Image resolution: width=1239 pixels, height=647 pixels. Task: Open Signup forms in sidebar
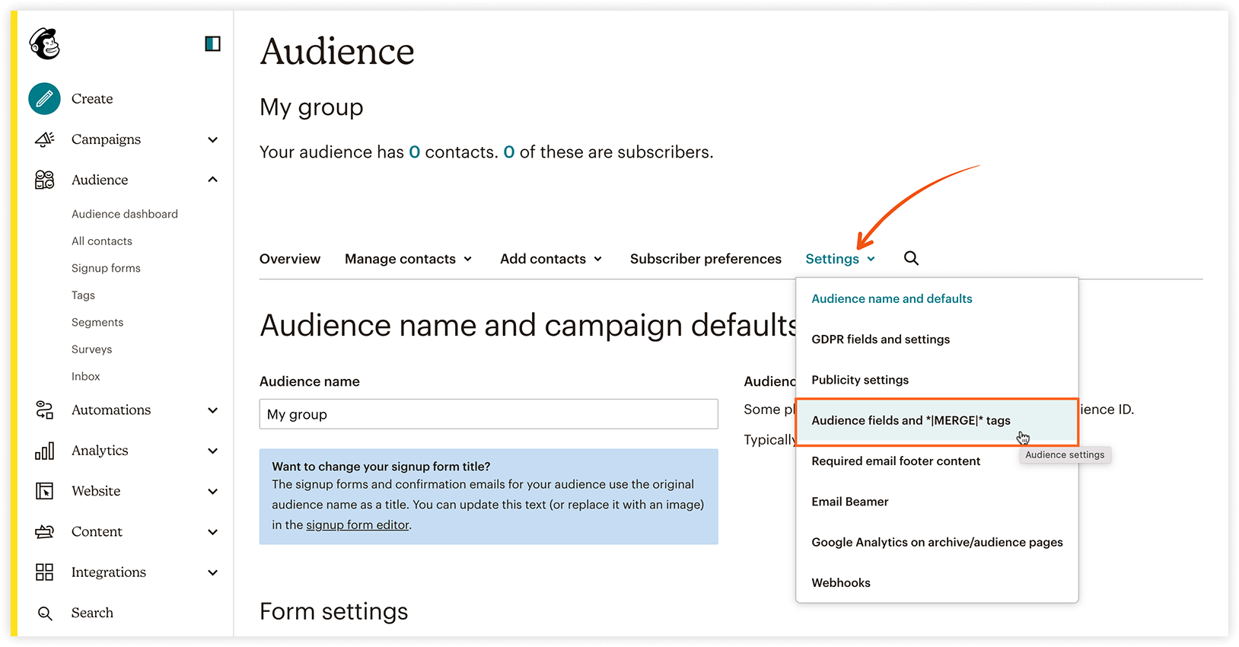[106, 268]
